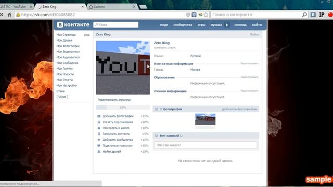The height and width of the screenshot is (187, 333).
Task: Open сообщества in the VK header menu
Action: tap(183, 25)
